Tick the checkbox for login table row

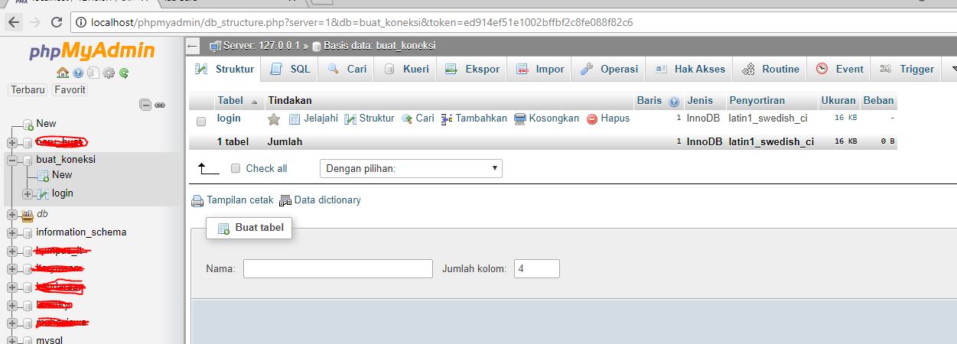click(201, 121)
